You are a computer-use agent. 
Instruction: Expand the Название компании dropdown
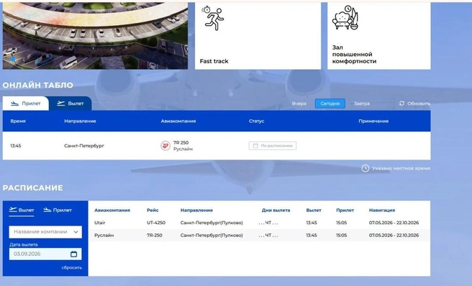tap(45, 232)
